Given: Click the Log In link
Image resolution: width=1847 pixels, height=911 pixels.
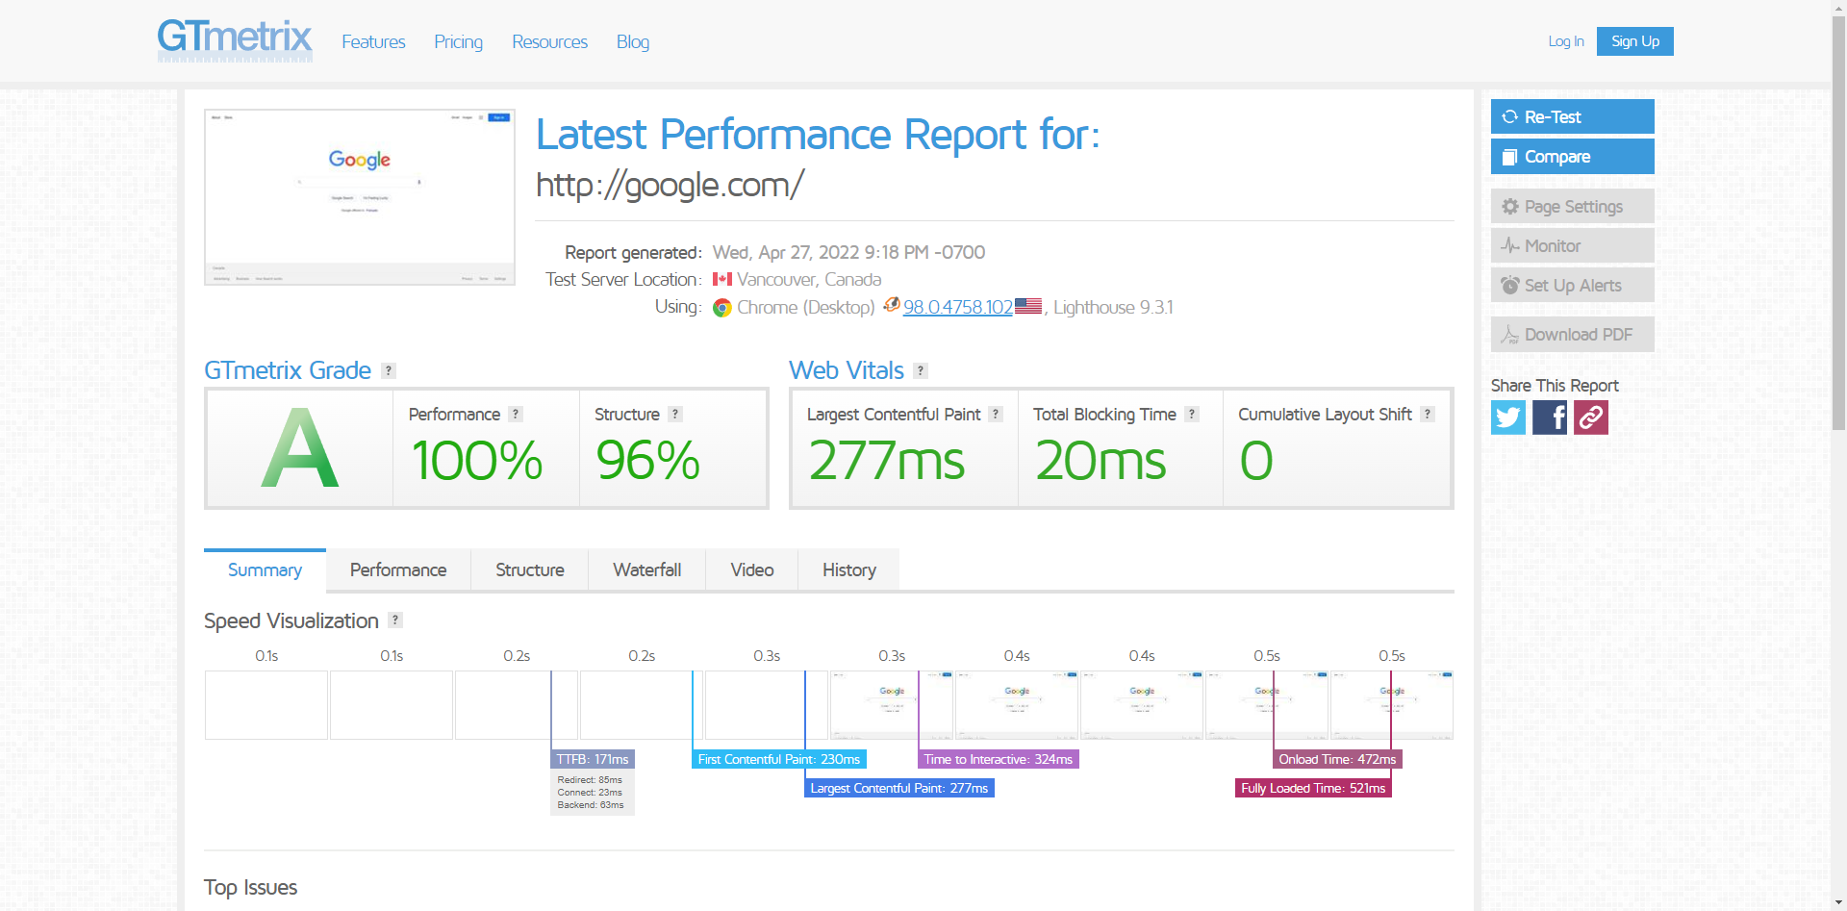Looking at the screenshot, I should (1566, 41).
